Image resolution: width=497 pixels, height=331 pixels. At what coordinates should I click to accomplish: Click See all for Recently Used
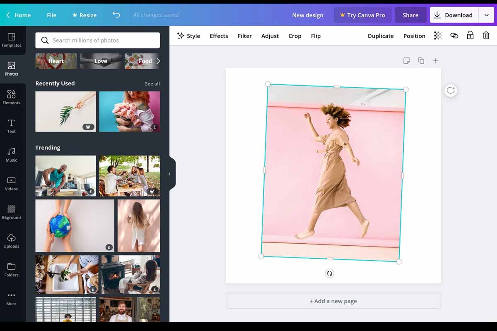[152, 84]
